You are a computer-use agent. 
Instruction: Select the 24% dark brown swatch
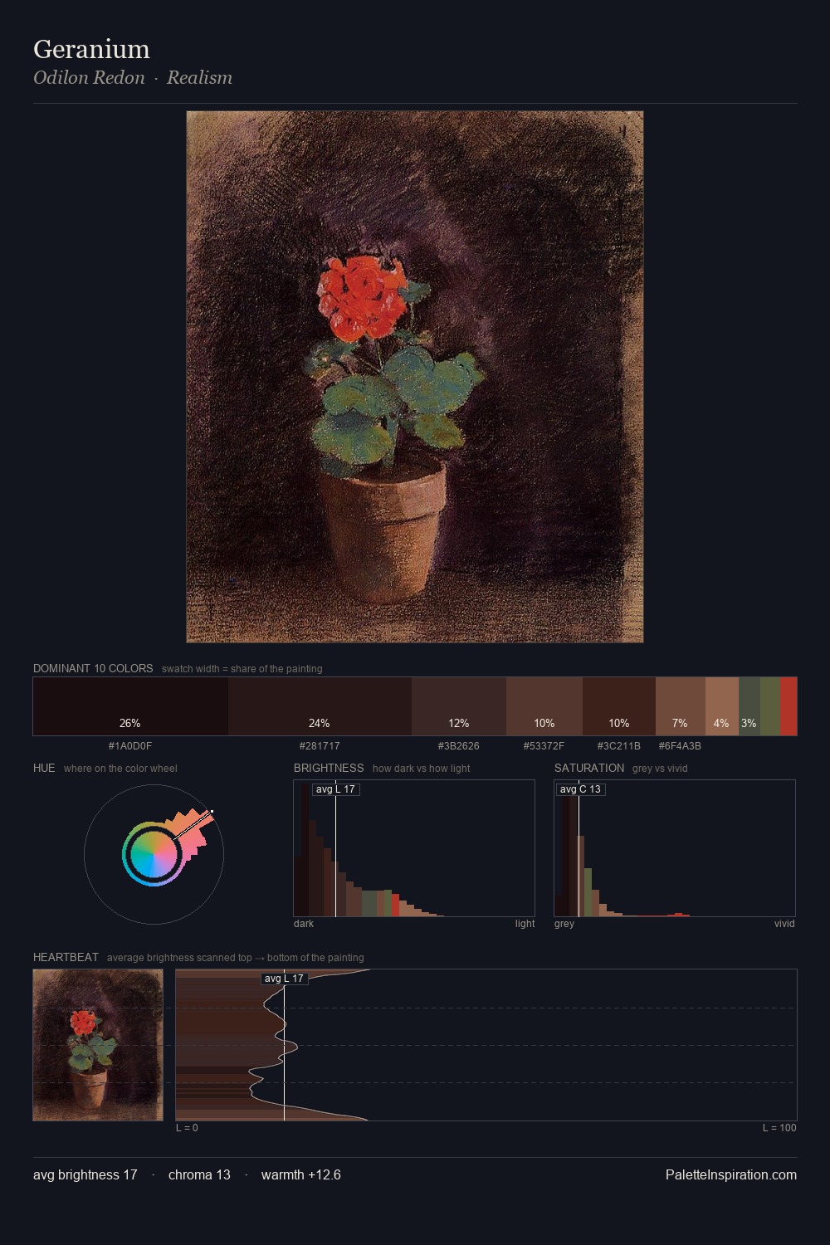click(x=320, y=706)
